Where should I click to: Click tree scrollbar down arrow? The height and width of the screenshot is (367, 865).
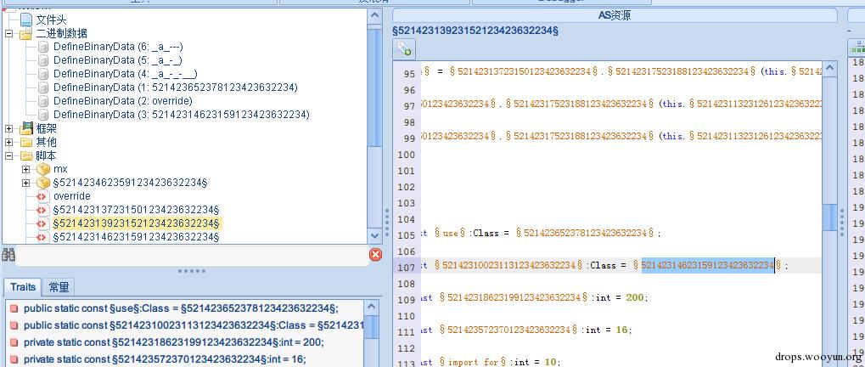coord(374,236)
